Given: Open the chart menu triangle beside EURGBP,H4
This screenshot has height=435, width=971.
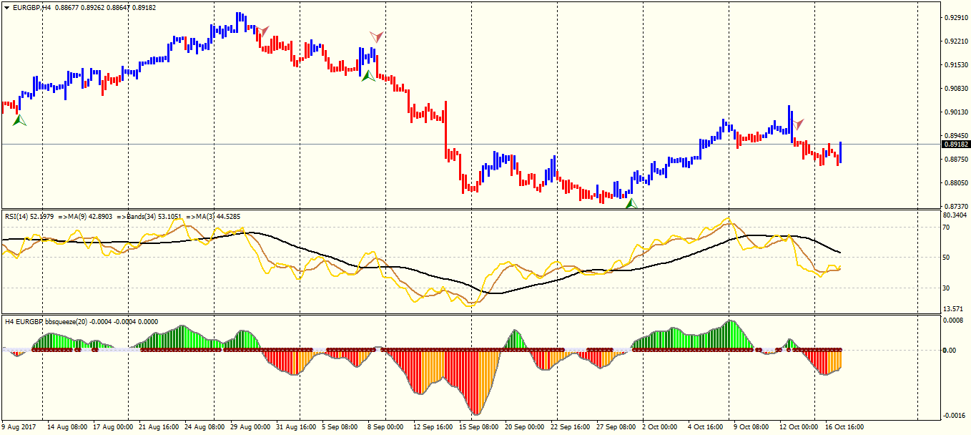Looking at the screenshot, I should 6,6.
